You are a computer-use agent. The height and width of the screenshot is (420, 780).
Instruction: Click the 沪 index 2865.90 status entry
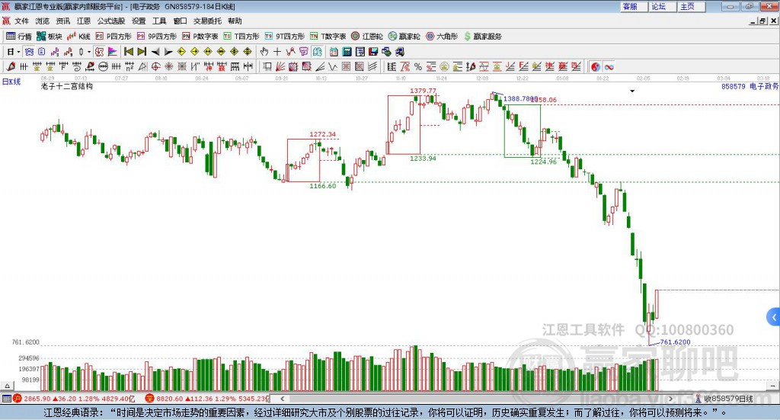pos(75,399)
